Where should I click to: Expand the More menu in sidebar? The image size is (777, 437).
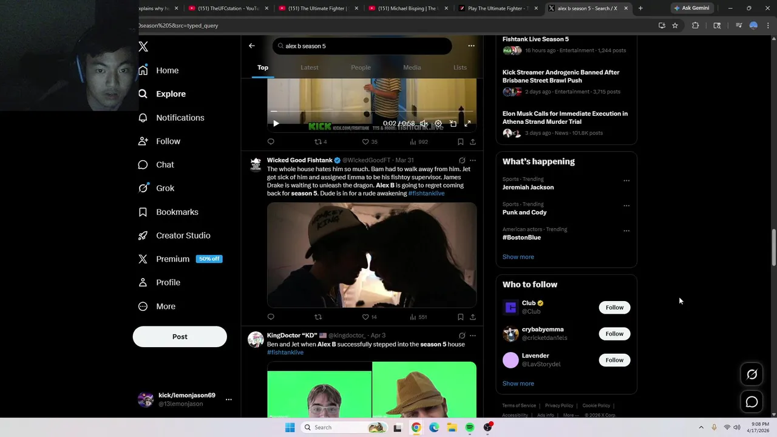click(x=157, y=307)
